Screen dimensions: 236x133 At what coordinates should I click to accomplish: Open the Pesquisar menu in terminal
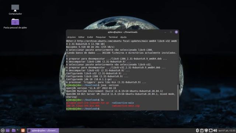click(101, 37)
